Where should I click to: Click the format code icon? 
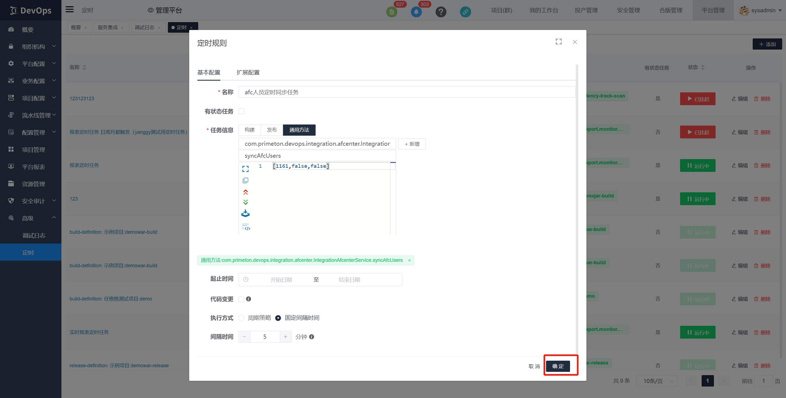click(246, 227)
